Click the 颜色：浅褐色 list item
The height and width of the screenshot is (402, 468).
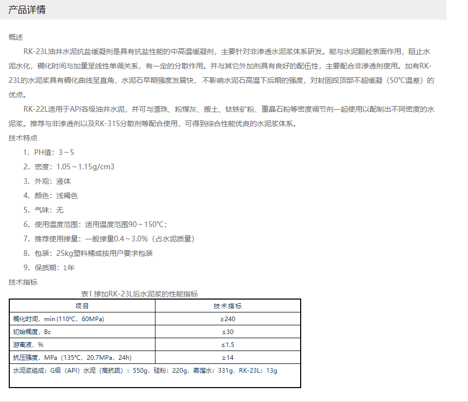(x=50, y=196)
